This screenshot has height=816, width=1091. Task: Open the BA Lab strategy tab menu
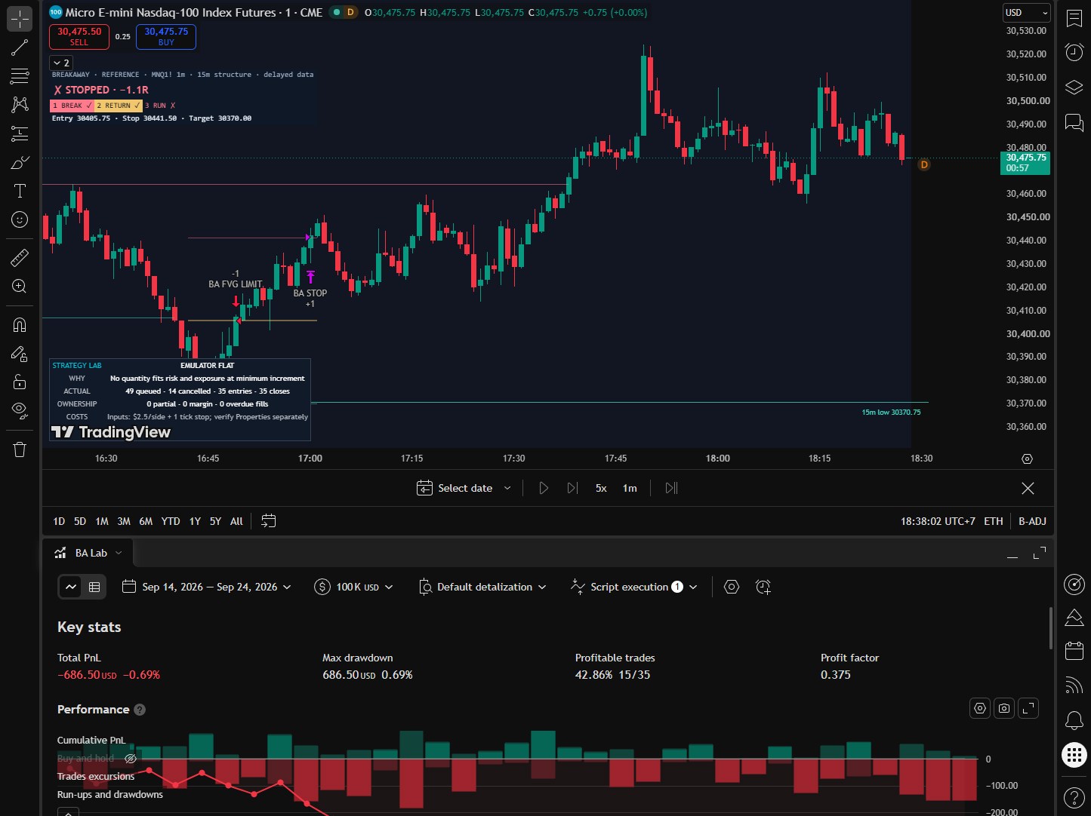pos(88,553)
